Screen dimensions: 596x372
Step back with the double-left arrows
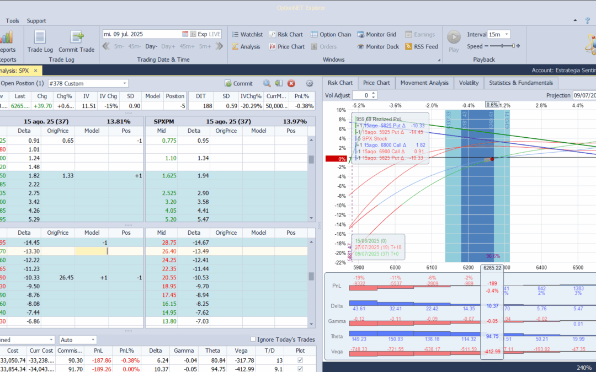106,46
